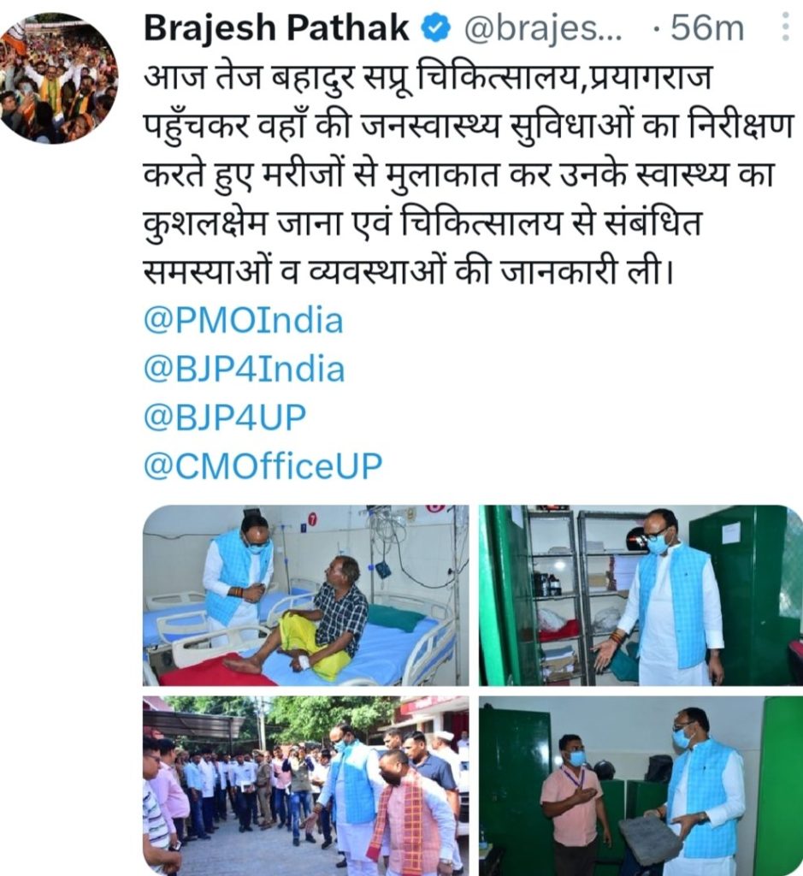Screen dimensions: 803x876
Task: Tap the man in pink shirt wearing mask
Action: (x=572, y=799)
